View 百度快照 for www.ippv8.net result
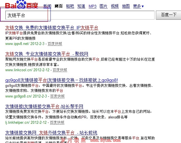This screenshot has width=181, height=143. tap(55, 44)
